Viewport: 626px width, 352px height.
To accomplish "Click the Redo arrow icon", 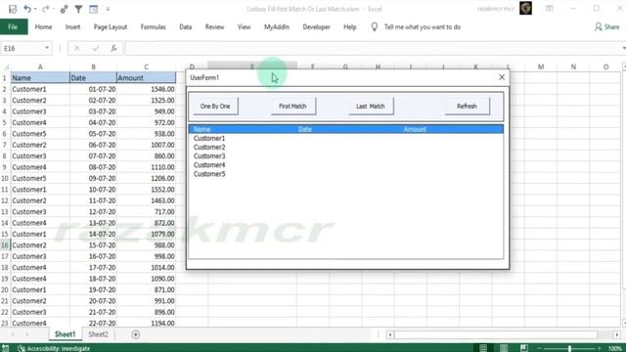I will [45, 9].
